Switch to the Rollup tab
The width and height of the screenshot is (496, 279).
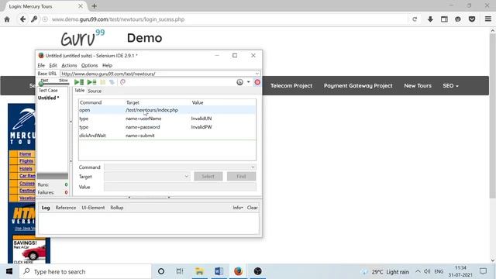(x=117, y=208)
